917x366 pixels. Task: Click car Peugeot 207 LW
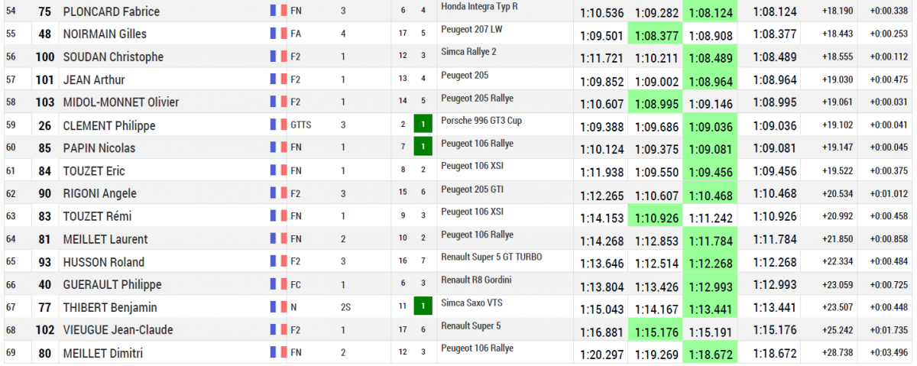pyautogui.click(x=471, y=29)
